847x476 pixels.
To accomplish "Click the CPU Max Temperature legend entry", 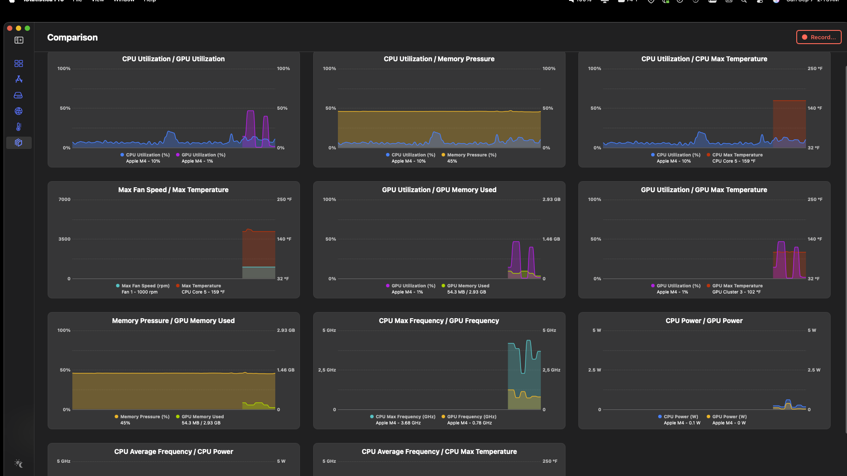I will coord(737,155).
